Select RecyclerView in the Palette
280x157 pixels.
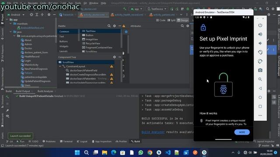(x=91, y=44)
